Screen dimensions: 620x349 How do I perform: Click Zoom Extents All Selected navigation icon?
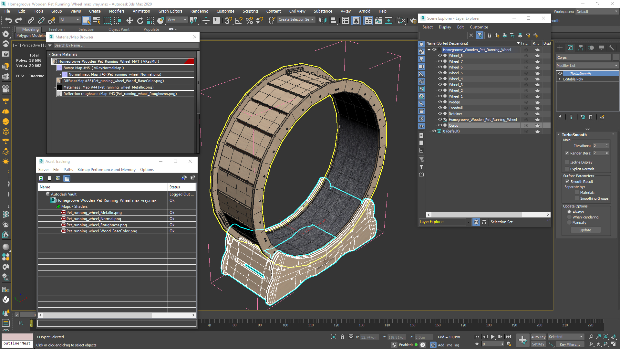click(x=614, y=337)
